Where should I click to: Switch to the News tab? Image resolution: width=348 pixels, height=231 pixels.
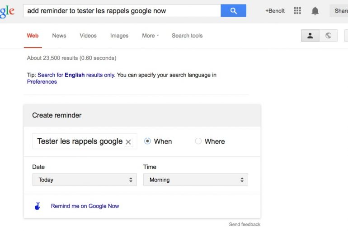click(59, 36)
